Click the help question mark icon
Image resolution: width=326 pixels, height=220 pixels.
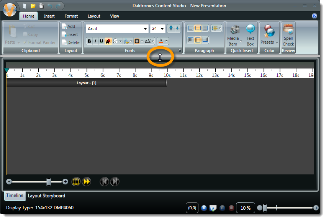[315, 16]
